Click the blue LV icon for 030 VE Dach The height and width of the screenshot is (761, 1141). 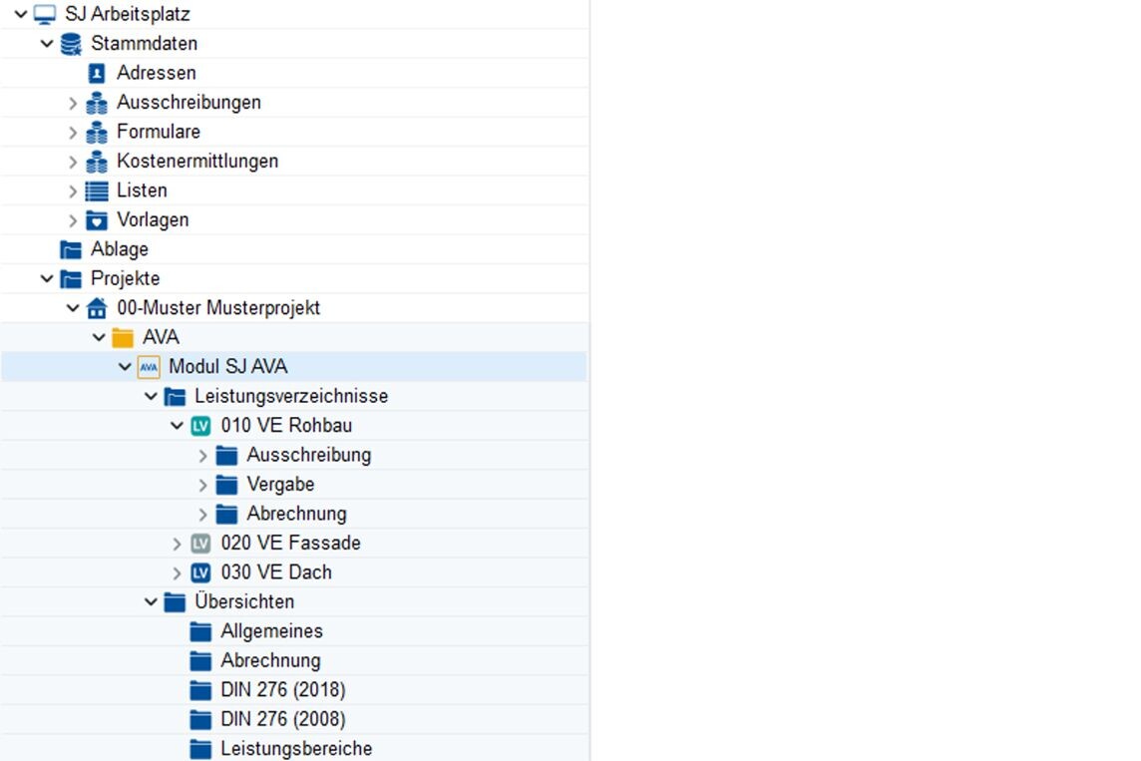click(x=200, y=572)
